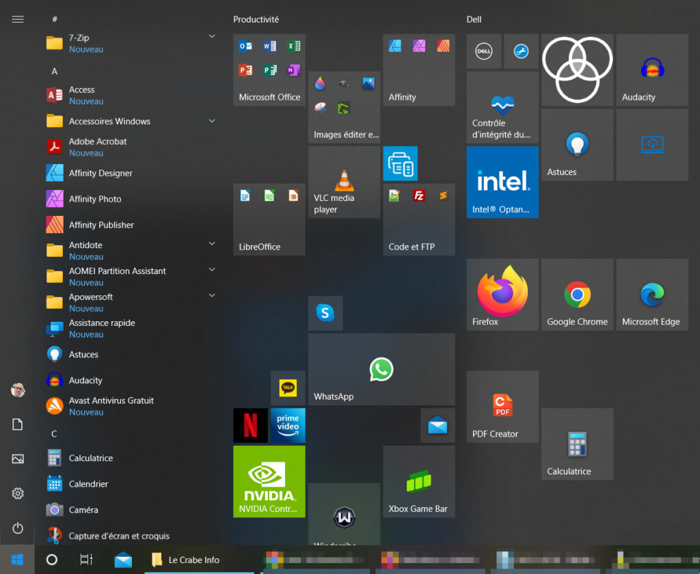Open the KakaoTalk tile
The image size is (700, 574).
click(x=288, y=388)
